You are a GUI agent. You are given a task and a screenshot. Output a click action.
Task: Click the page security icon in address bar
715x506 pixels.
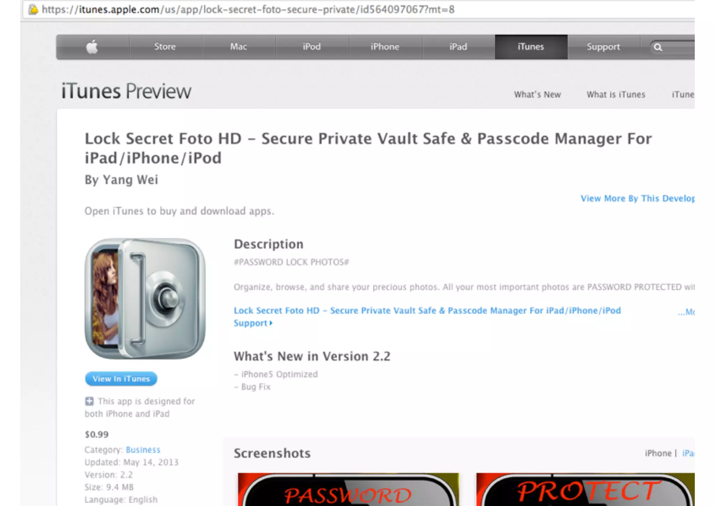coord(33,9)
